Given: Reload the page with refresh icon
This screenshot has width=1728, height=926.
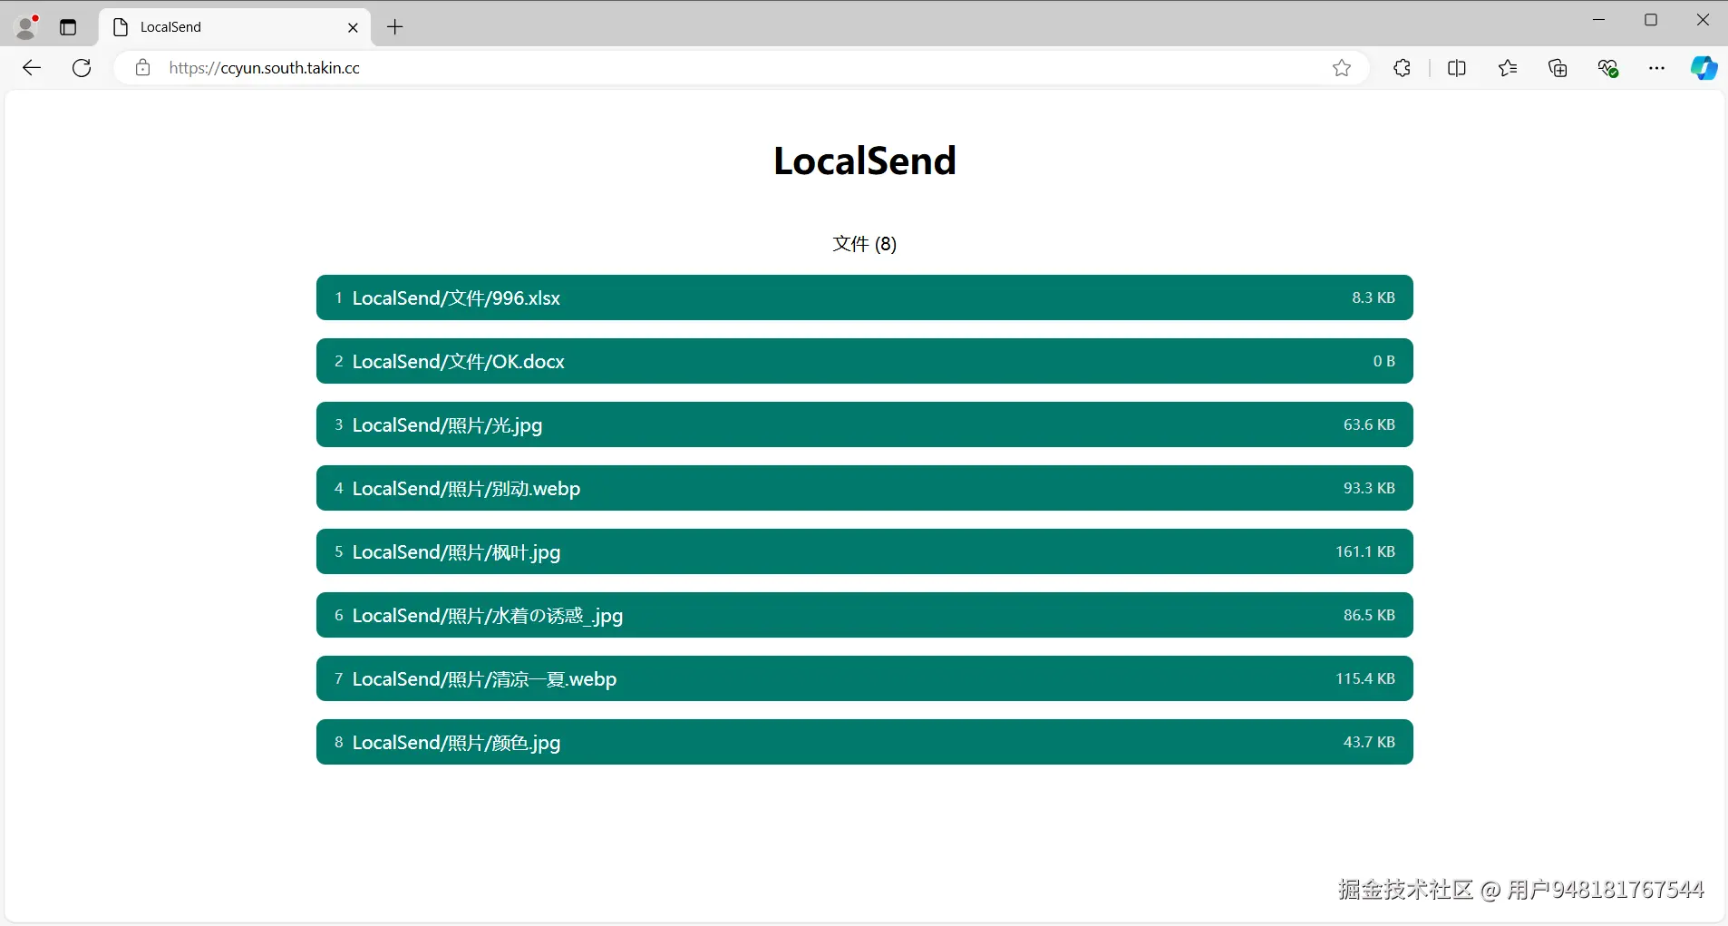Looking at the screenshot, I should coord(82,68).
